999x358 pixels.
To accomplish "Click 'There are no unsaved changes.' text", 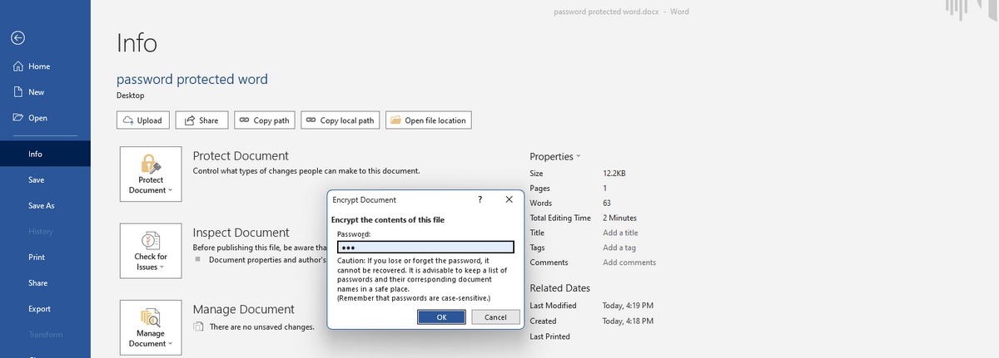I will [x=261, y=327].
